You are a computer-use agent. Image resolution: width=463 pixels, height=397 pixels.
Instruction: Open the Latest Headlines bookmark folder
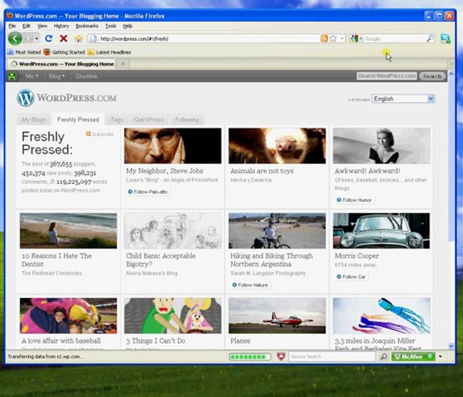tap(109, 52)
